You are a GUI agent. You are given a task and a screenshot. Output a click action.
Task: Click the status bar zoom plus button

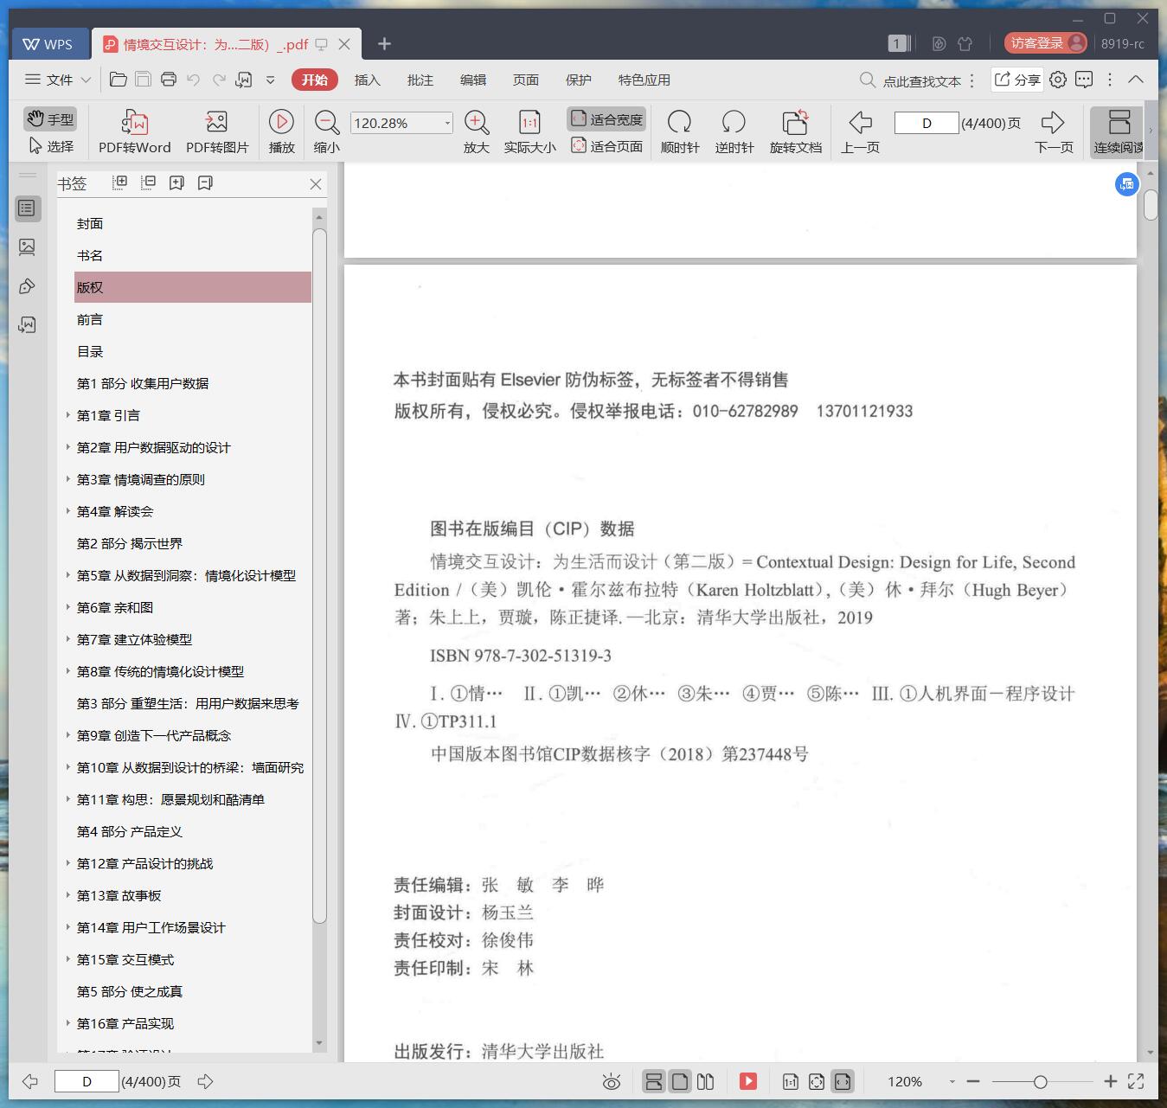[x=1111, y=1081]
